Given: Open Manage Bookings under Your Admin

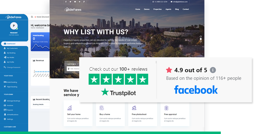Looking at the screenshot, I should click(12, 101).
